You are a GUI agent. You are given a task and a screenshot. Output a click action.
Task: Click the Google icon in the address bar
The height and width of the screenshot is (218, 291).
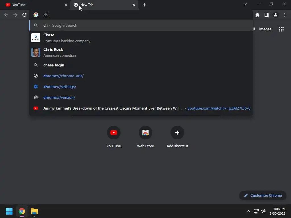coord(36,15)
